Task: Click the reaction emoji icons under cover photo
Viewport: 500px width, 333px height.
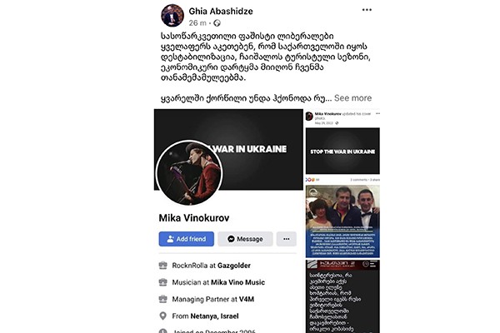Action: click(310, 180)
